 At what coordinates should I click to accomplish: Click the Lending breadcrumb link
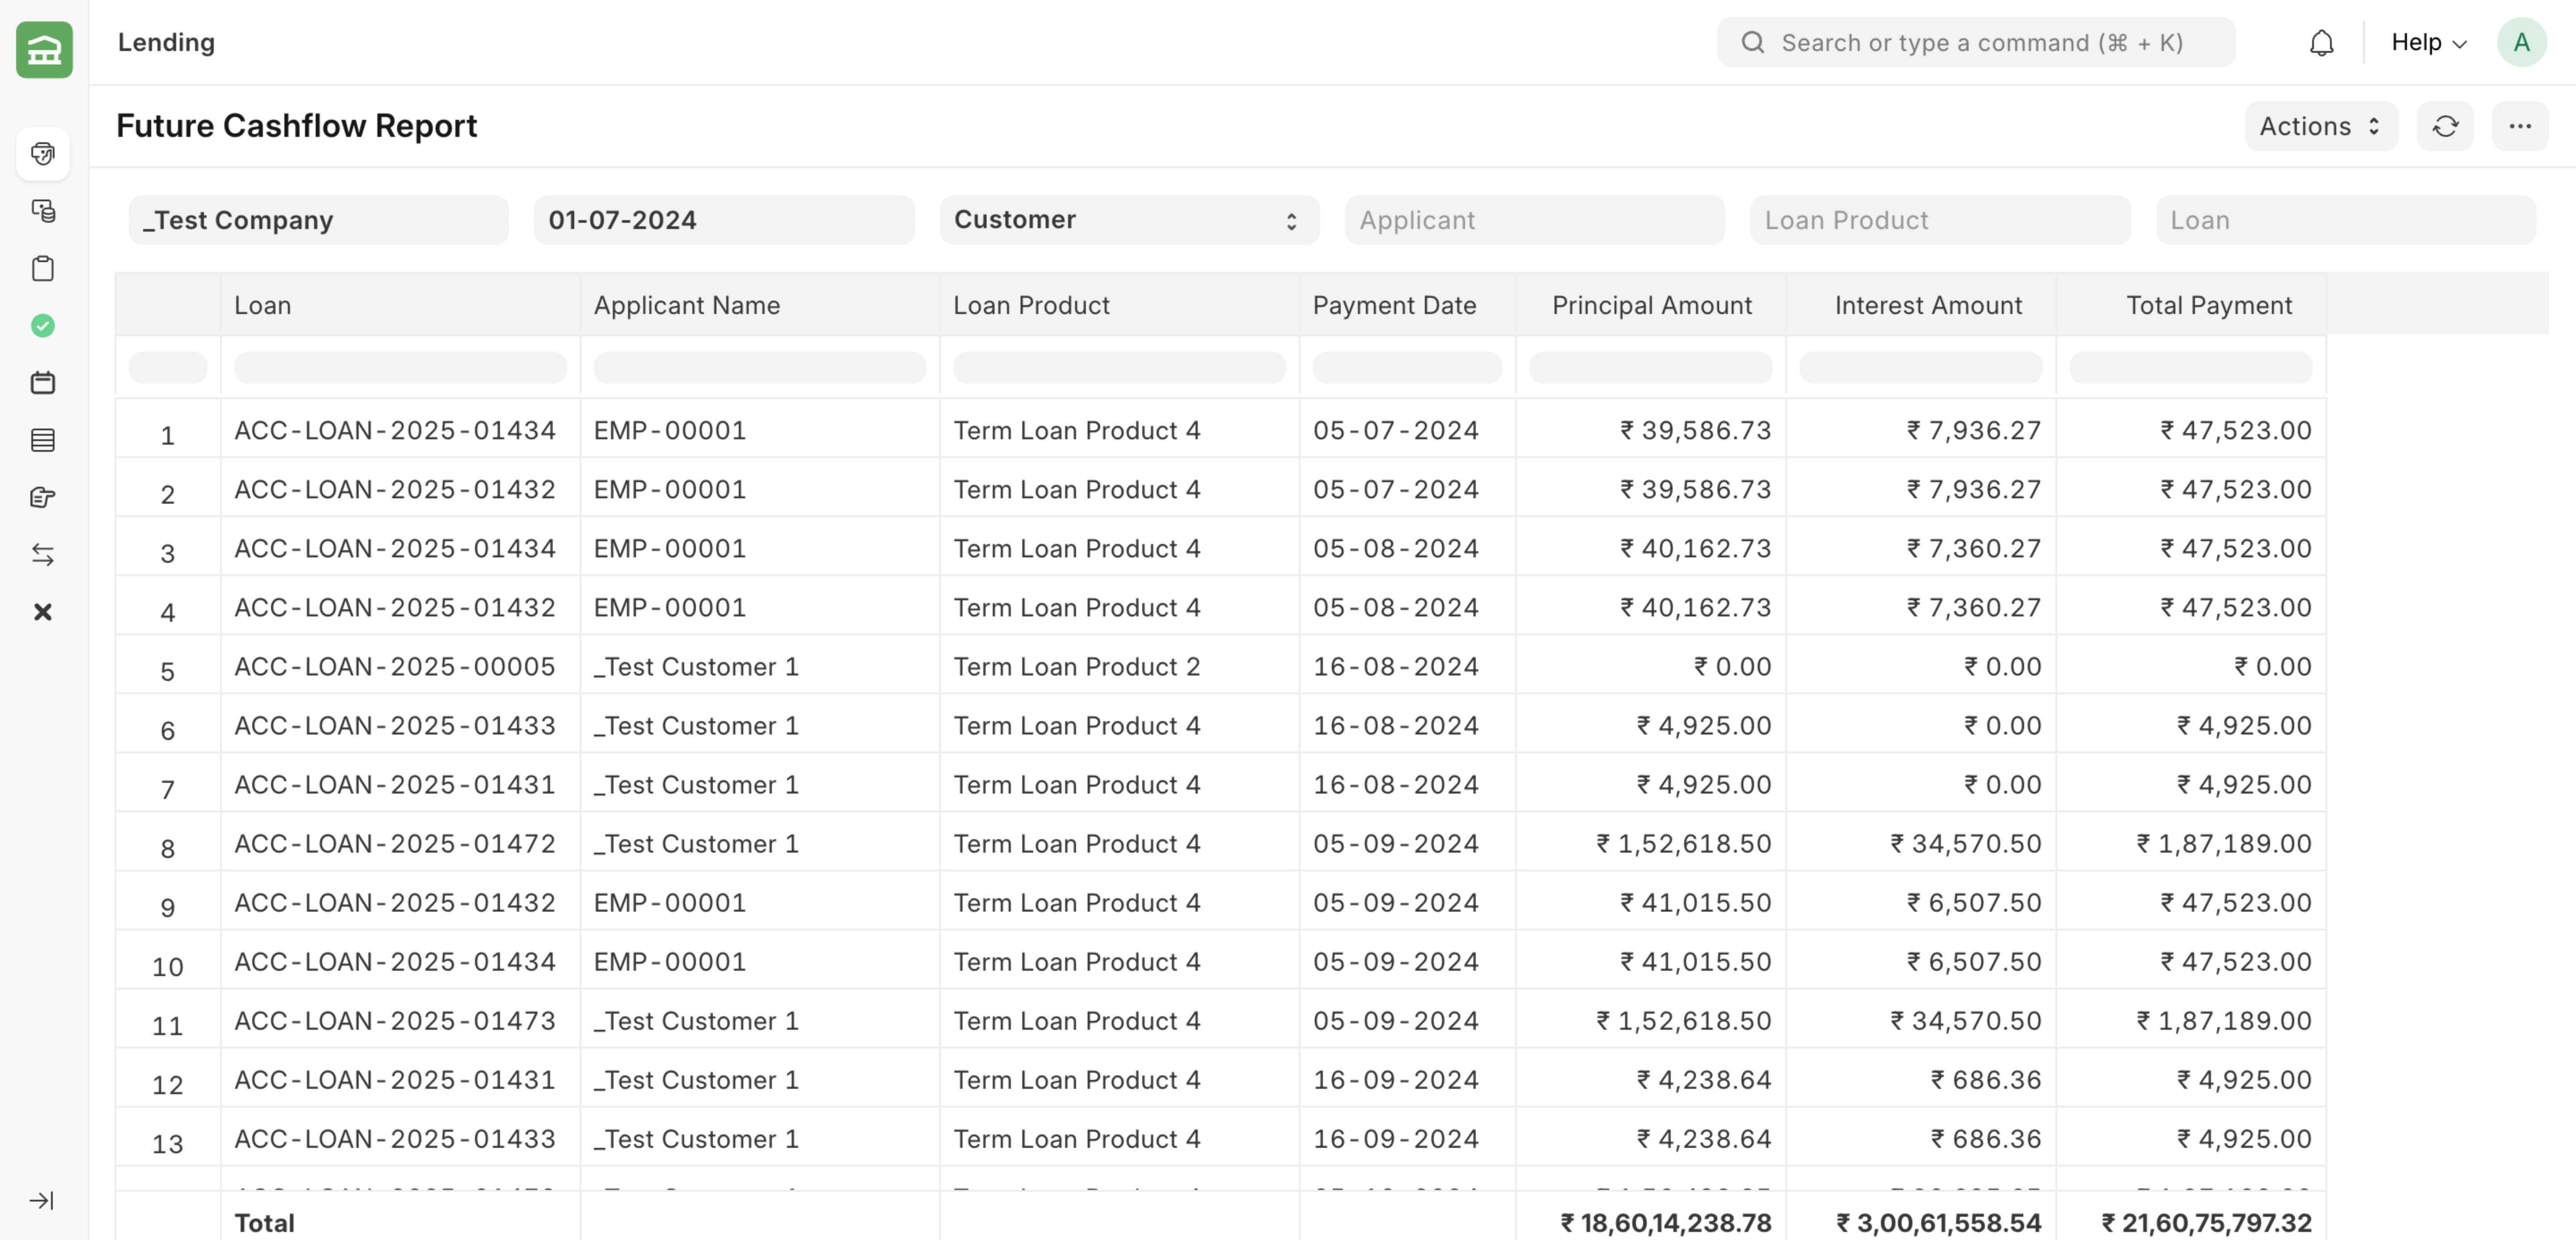pyautogui.click(x=166, y=42)
